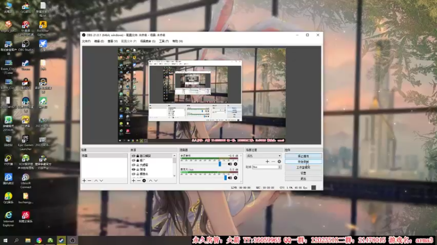
Task: Toggle visibility of 摄像头 source
Action: click(133, 174)
